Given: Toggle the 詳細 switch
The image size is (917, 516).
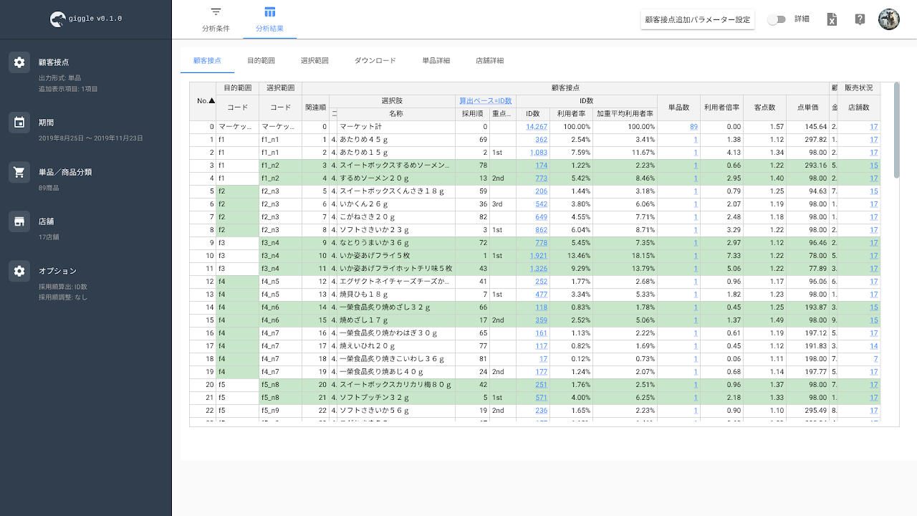Looking at the screenshot, I should pyautogui.click(x=777, y=19).
